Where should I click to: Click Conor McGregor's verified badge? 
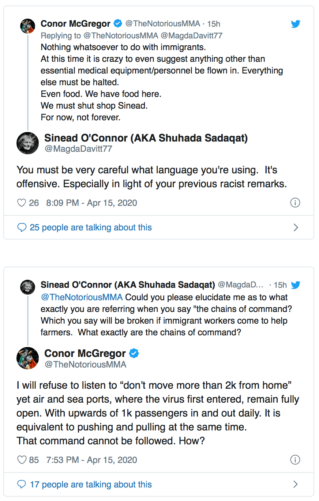pyautogui.click(x=118, y=23)
